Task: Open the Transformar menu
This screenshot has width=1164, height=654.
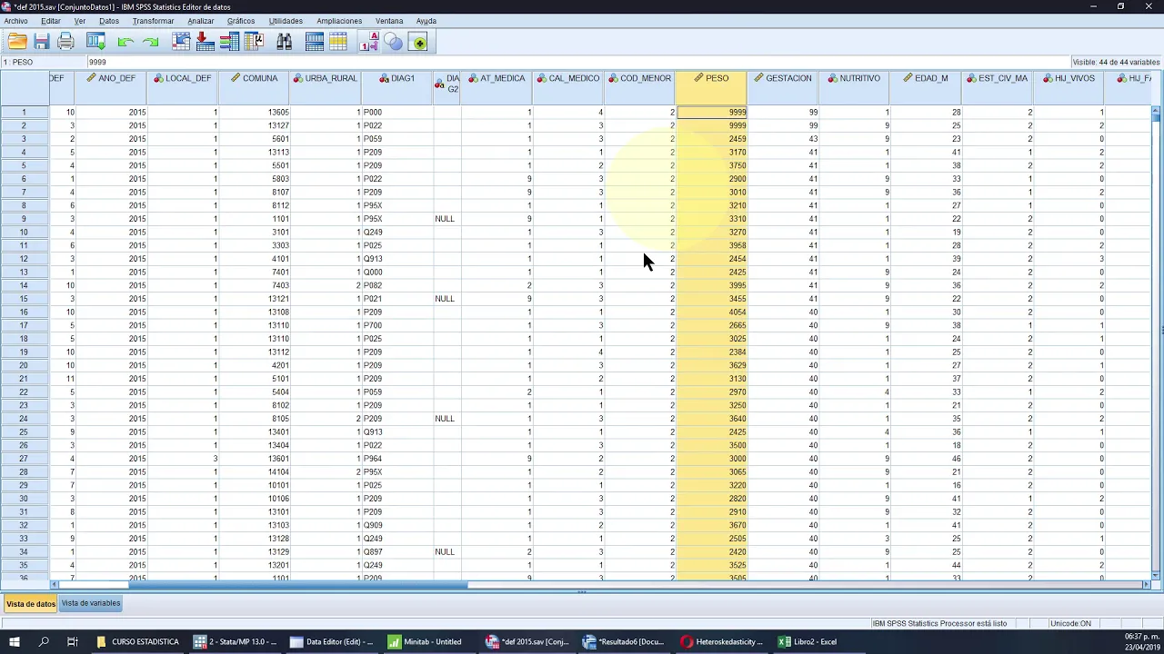Action: pyautogui.click(x=153, y=21)
